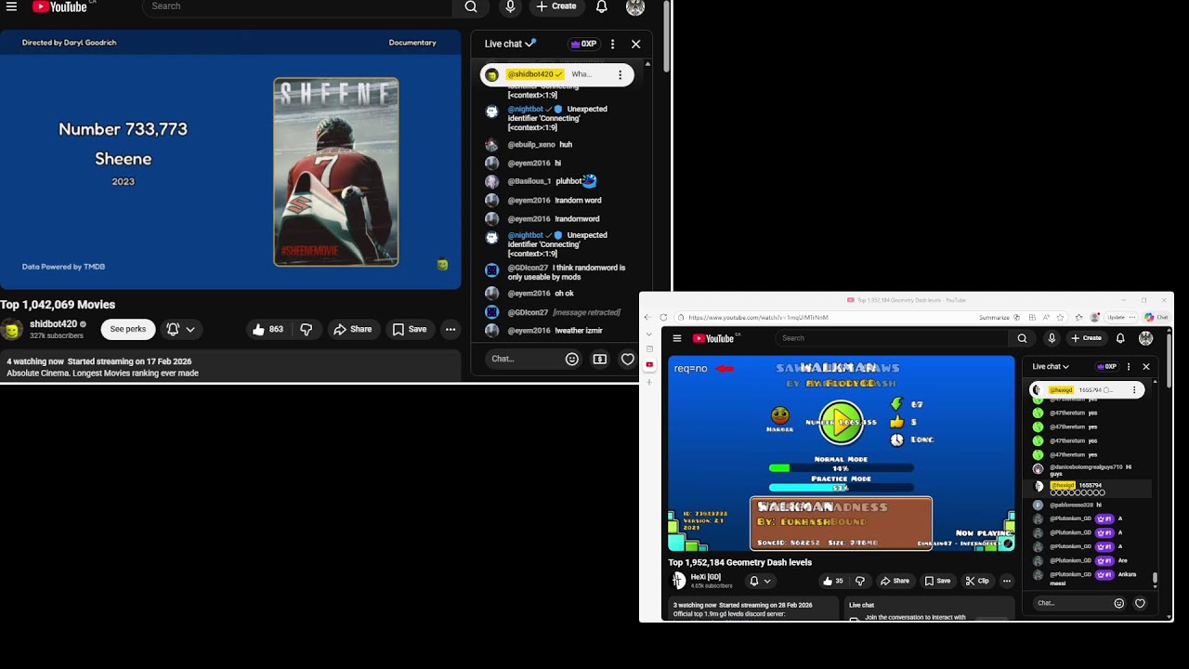Click the Super Chat icon in left chat
The image size is (1189, 669).
click(600, 359)
